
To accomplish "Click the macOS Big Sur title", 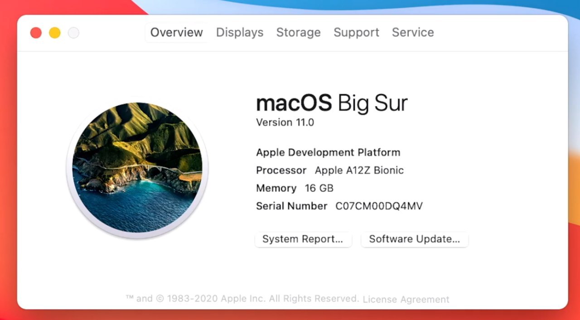I will (332, 103).
